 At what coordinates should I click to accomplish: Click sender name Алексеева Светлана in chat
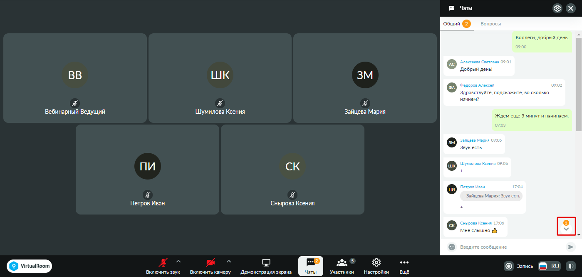click(x=479, y=62)
